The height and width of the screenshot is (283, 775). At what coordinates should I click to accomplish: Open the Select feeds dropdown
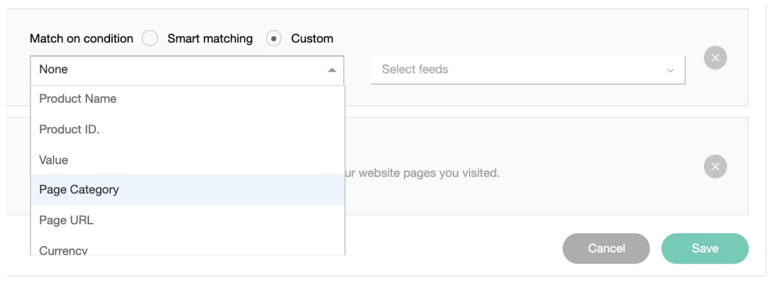coord(523,70)
